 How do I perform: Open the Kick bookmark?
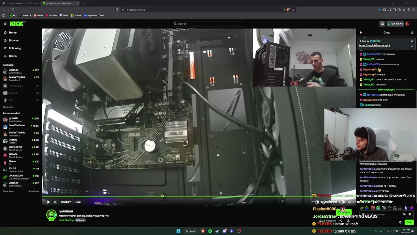[13, 15]
